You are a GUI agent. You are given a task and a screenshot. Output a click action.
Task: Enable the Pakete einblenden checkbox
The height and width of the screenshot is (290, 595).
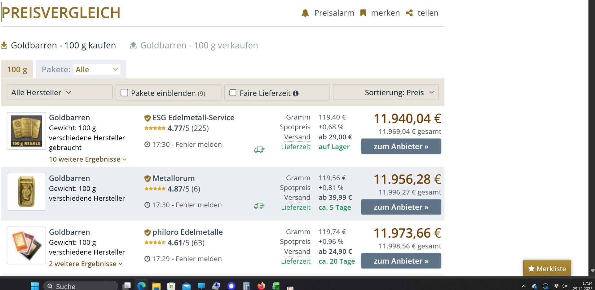point(124,93)
